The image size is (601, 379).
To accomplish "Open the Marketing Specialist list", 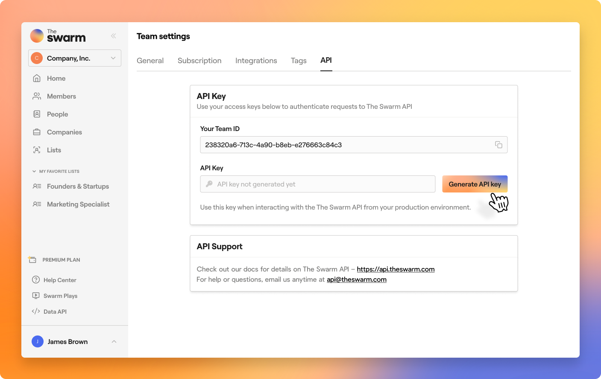I will 78,204.
